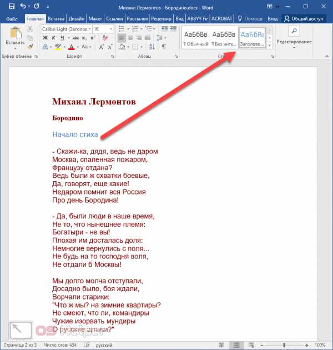Switch to Read Mode view in the status bar

221,345
